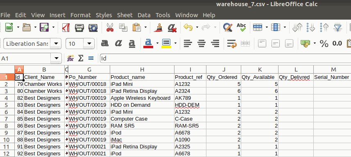Align cell content to bottom
This screenshot has height=157, width=351.
click(x=289, y=43)
